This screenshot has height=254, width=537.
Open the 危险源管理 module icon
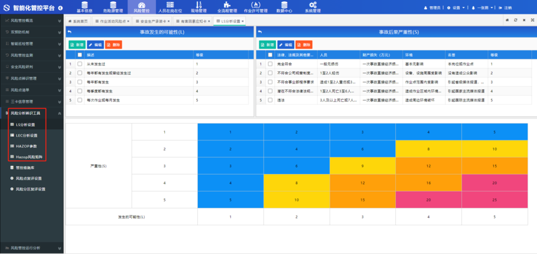pos(113,7)
